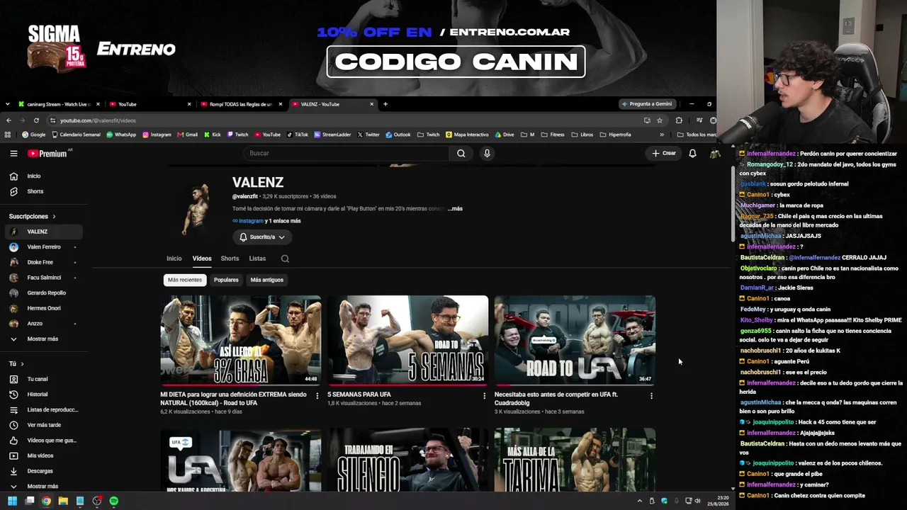Viewport: 907px width, 510px height.
Task: Expand the Suscripciones section
Action: point(33,216)
